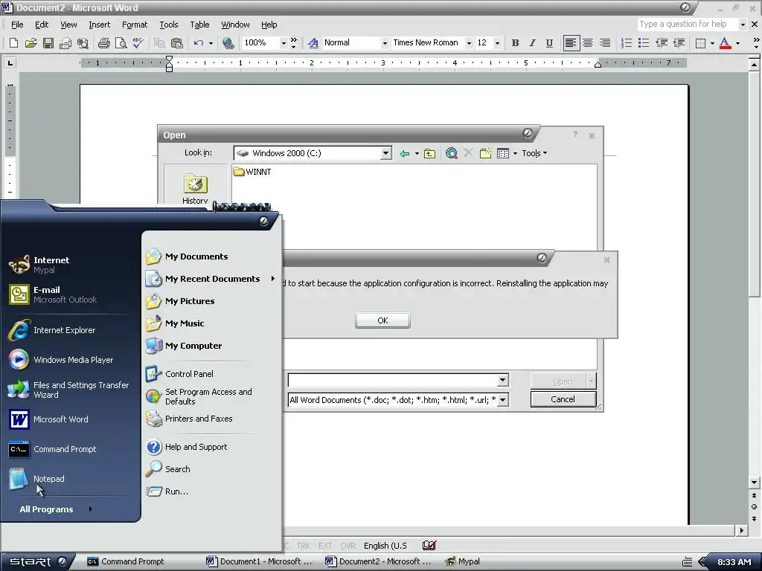The height and width of the screenshot is (571, 762).
Task: Open Notepad from the Start menu
Action: coord(48,479)
